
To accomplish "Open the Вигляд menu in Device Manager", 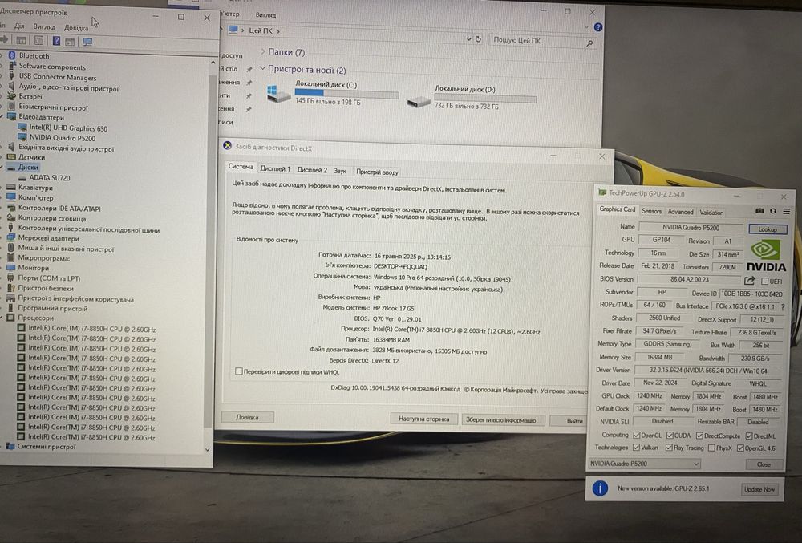I will click(x=44, y=26).
